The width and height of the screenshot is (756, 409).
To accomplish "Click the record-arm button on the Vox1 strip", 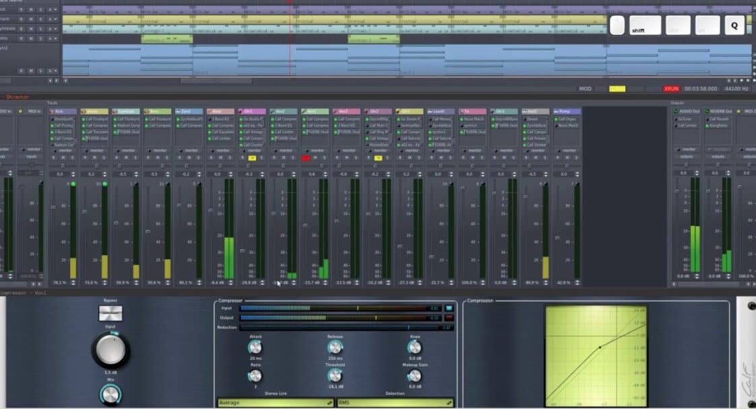I will click(x=305, y=157).
